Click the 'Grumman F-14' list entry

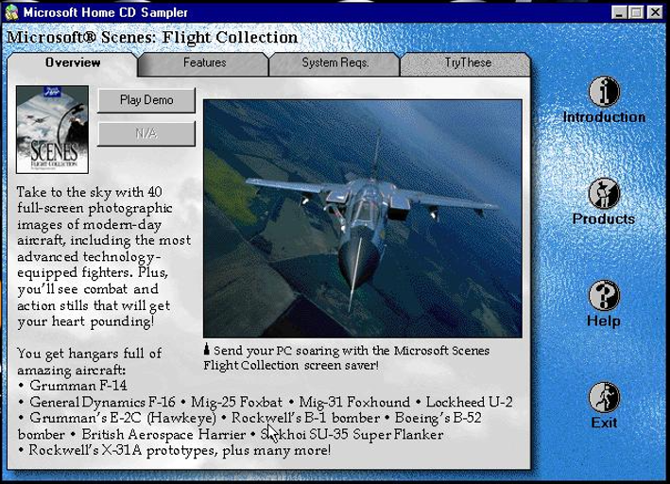coord(78,386)
